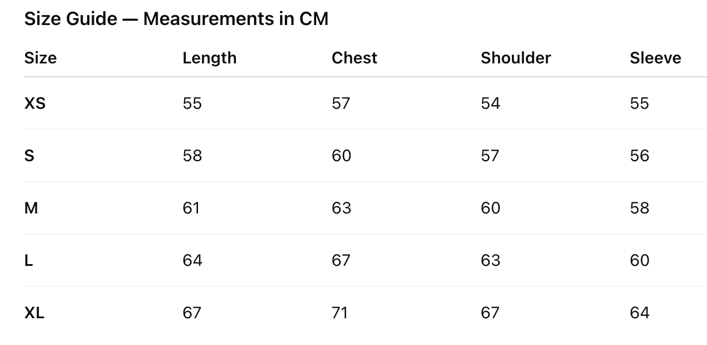Select the S chest value 60
The image size is (707, 345).
tap(341, 156)
